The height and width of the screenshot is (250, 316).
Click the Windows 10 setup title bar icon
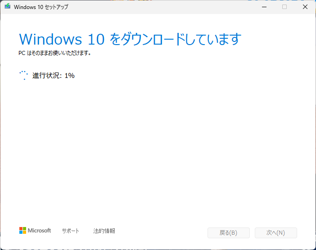coord(8,6)
